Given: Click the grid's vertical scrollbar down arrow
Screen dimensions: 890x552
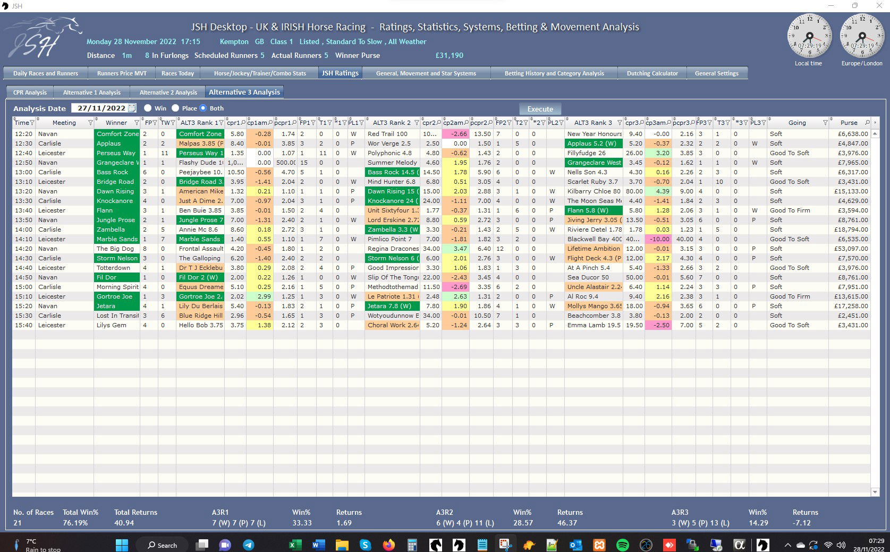Looking at the screenshot, I should click(x=875, y=492).
